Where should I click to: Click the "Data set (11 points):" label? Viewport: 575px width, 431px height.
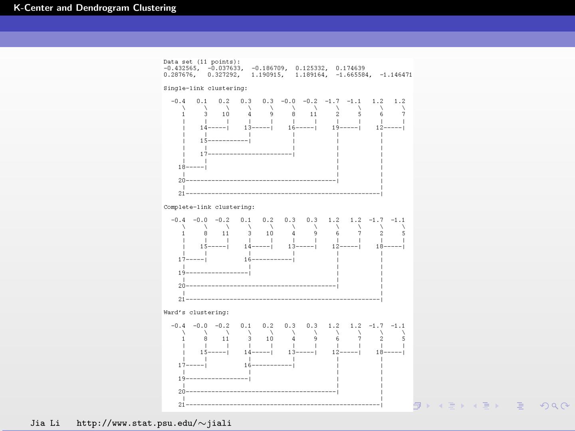pyautogui.click(x=202, y=62)
